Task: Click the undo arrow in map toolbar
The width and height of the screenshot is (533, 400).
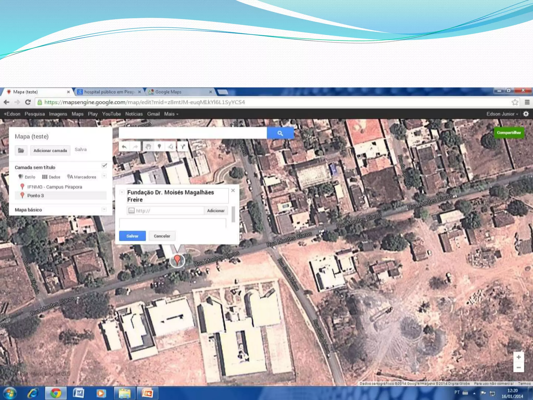Action: [x=124, y=147]
